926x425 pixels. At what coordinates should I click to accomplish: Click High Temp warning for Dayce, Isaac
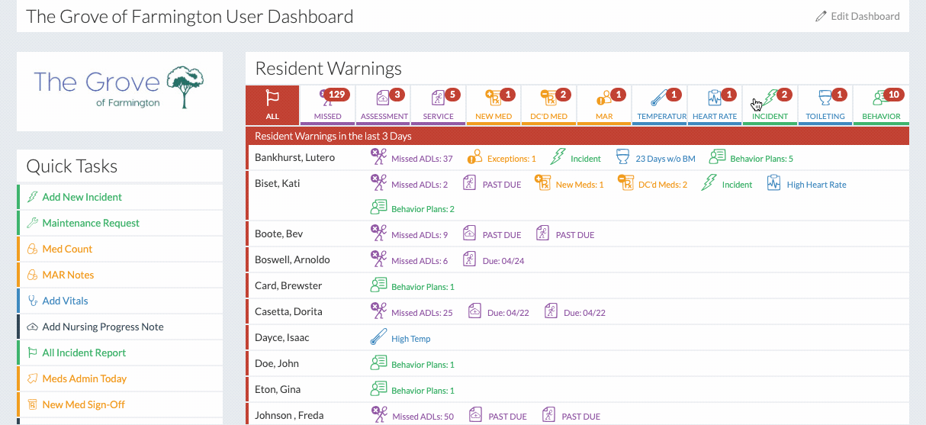(x=410, y=338)
